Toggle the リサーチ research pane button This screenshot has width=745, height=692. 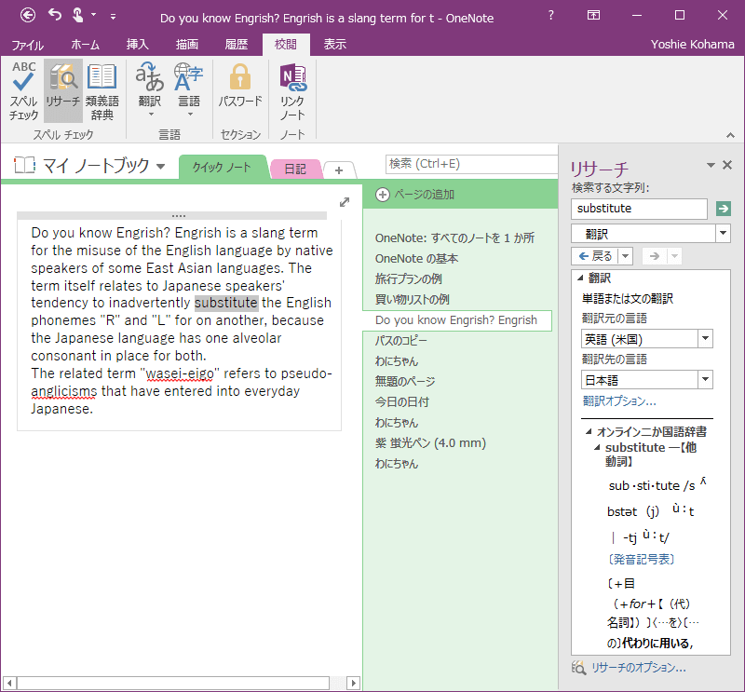(x=63, y=90)
